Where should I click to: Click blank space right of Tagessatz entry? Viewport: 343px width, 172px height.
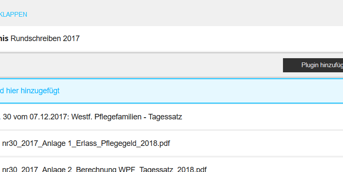click(x=262, y=117)
